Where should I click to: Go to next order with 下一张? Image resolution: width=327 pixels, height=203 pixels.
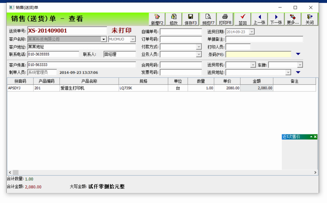point(276,19)
